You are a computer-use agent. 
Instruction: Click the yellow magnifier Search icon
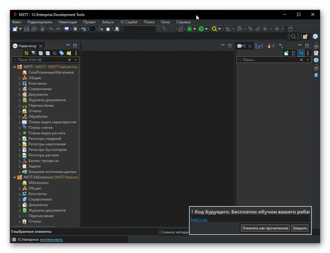pos(214,29)
